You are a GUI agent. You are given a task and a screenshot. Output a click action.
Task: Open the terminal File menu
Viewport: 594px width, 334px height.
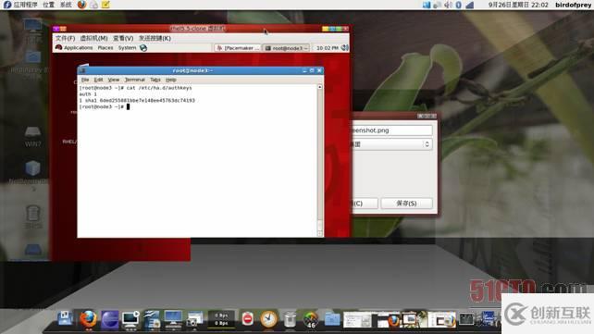[x=85, y=80]
